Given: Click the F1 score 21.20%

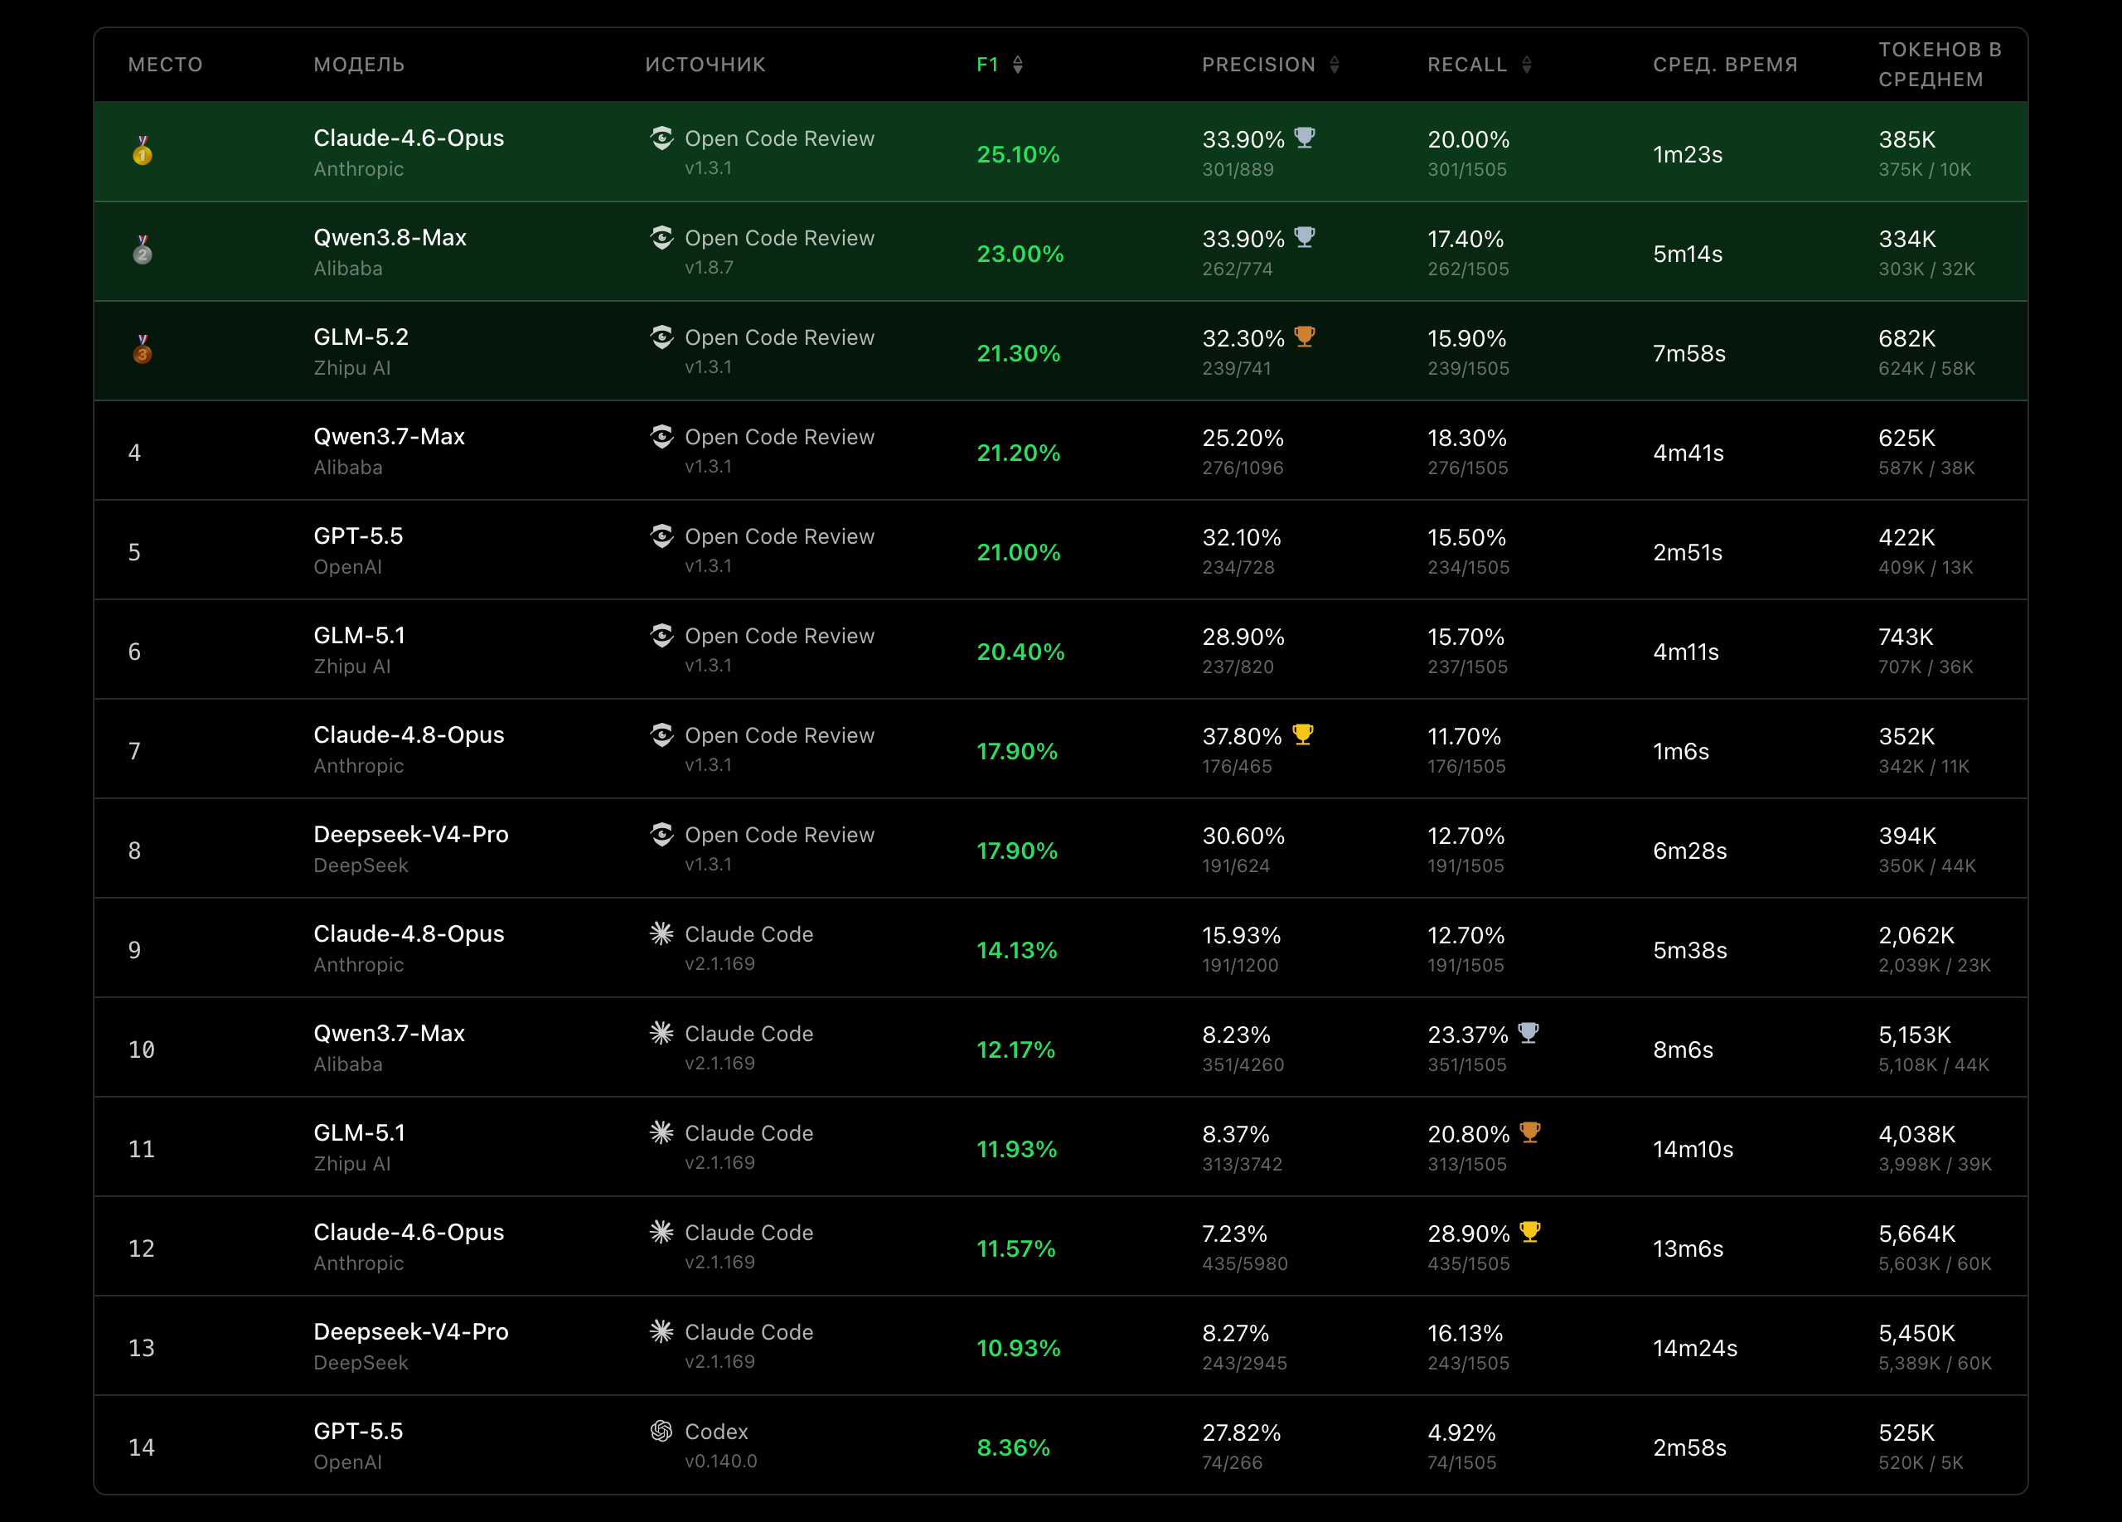Looking at the screenshot, I should coord(1018,453).
